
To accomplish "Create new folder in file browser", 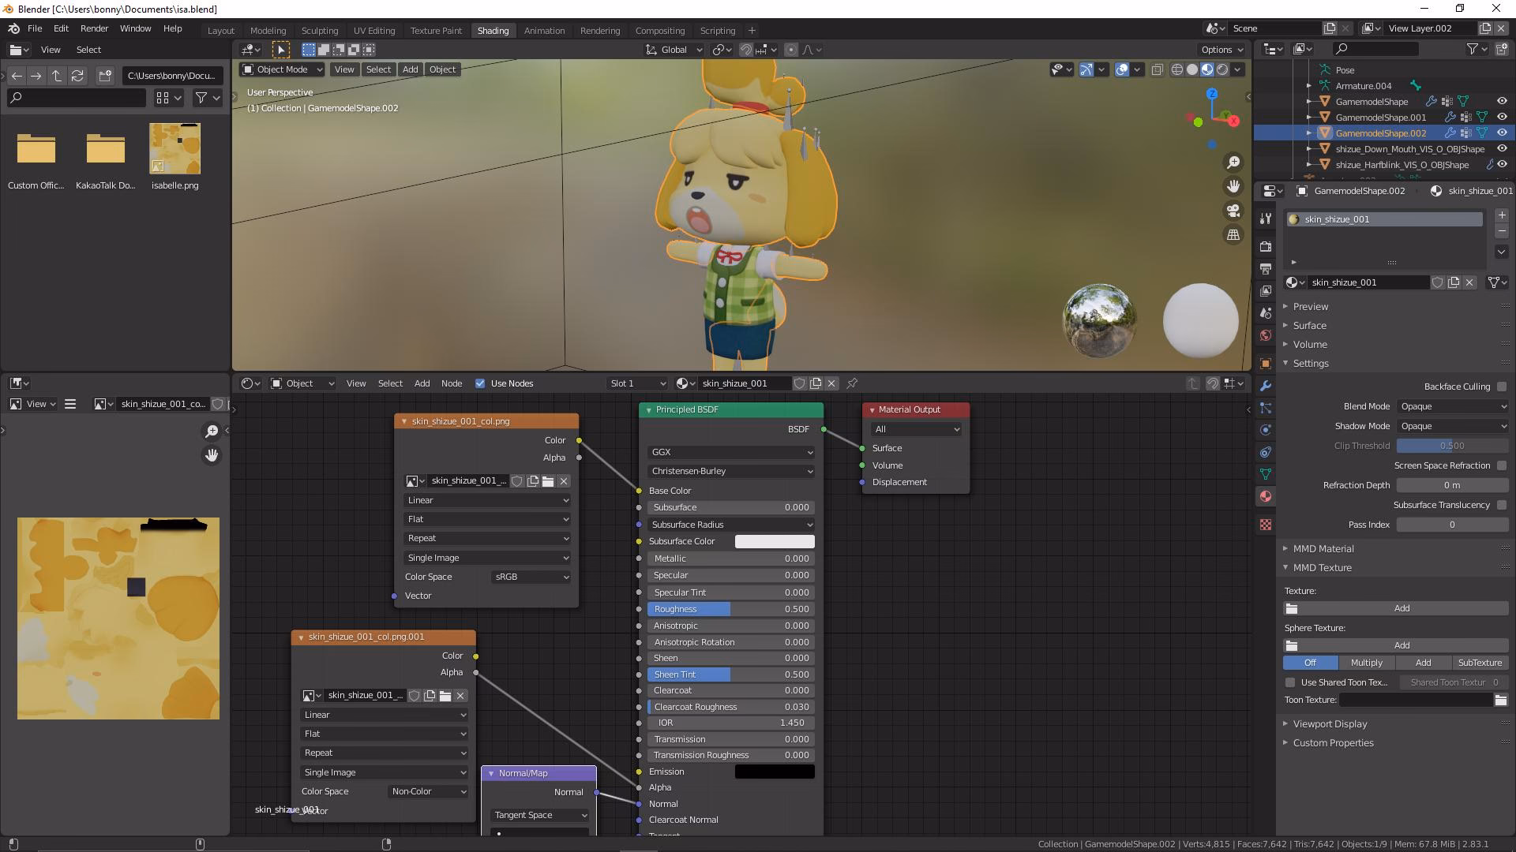I will click(105, 76).
